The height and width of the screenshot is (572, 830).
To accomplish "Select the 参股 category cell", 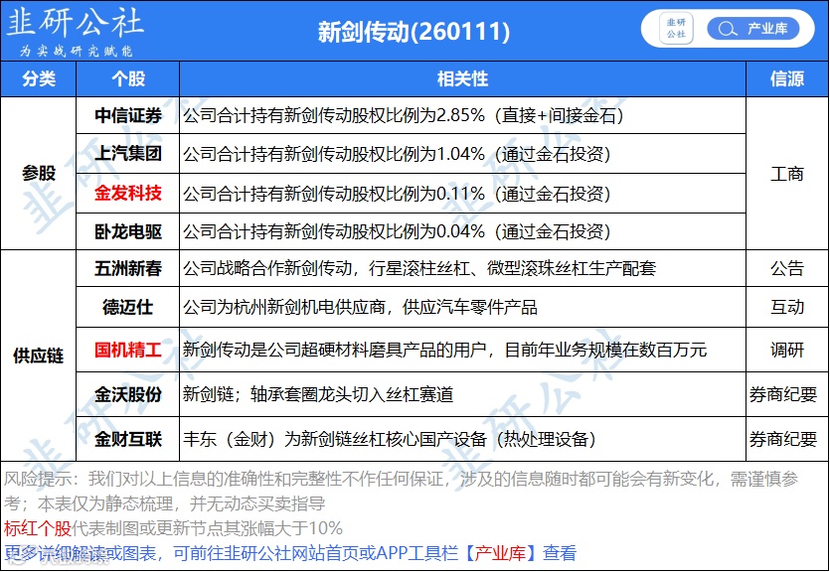I will point(39,174).
